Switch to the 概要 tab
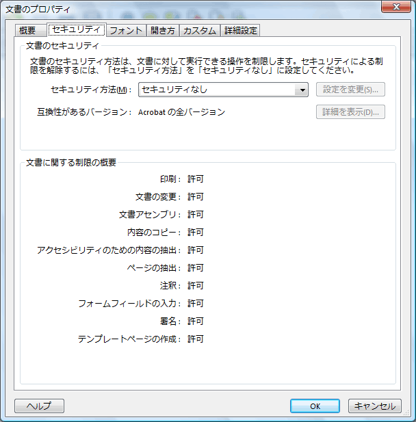The image size is (416, 422). click(28, 30)
